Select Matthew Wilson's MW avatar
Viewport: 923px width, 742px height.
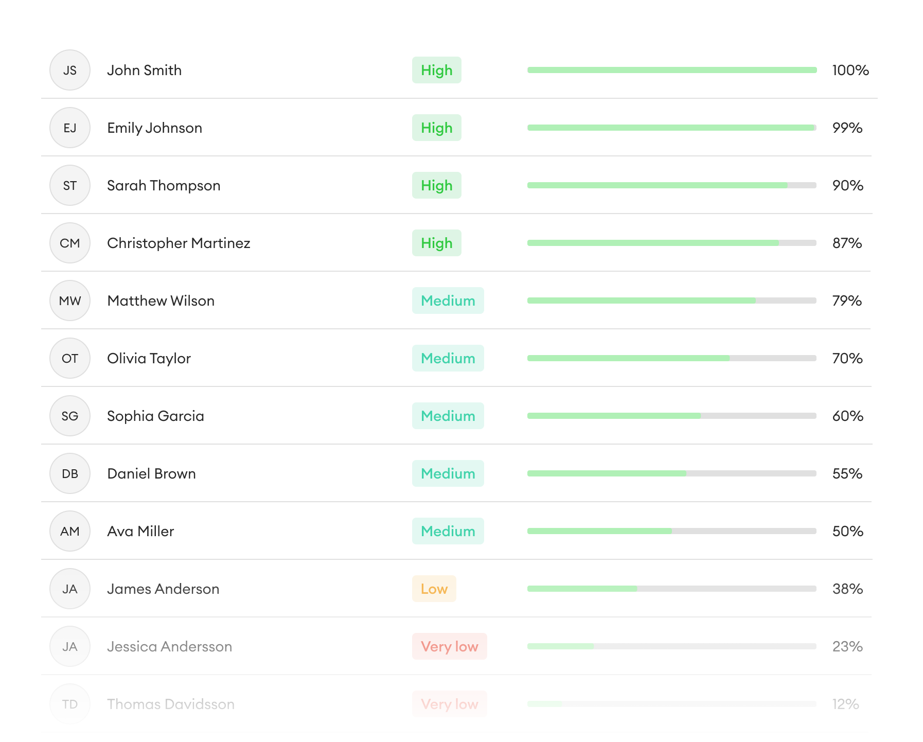(x=70, y=301)
